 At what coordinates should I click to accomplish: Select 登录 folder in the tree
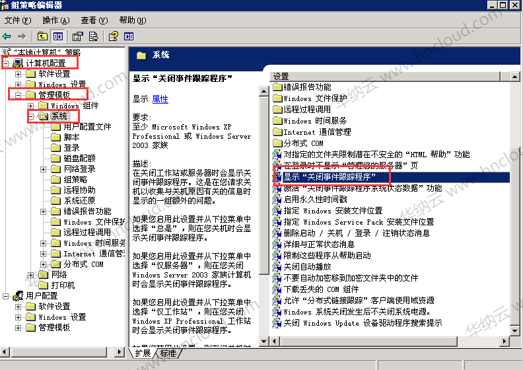(x=71, y=148)
